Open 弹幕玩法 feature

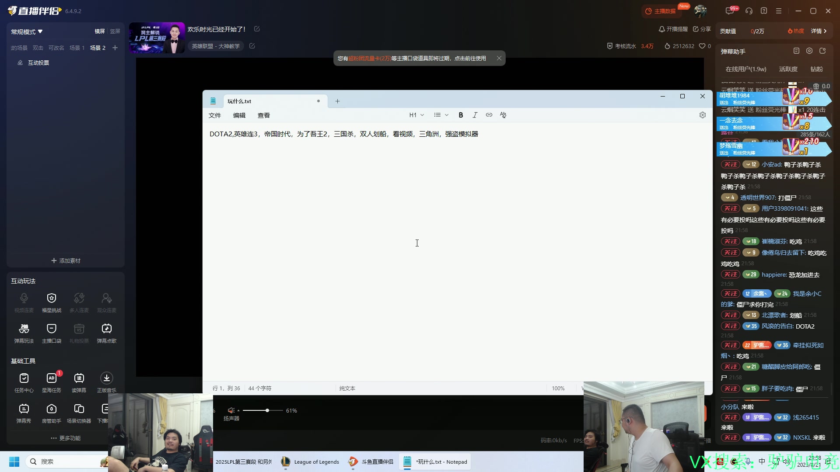pos(24,333)
